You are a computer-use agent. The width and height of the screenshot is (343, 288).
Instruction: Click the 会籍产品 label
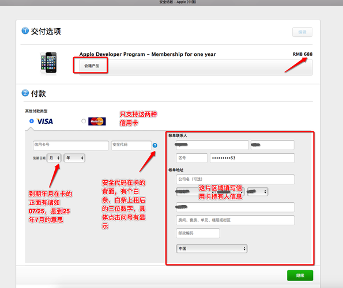[92, 66]
